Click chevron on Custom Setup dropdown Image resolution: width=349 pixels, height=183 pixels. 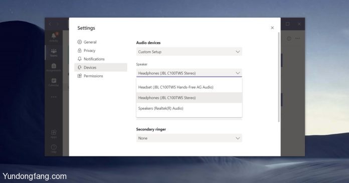coord(238,52)
